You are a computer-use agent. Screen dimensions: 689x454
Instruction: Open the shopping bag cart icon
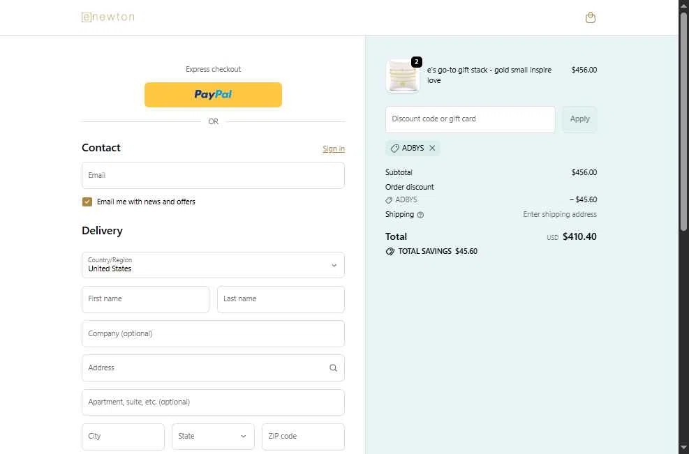(x=590, y=17)
